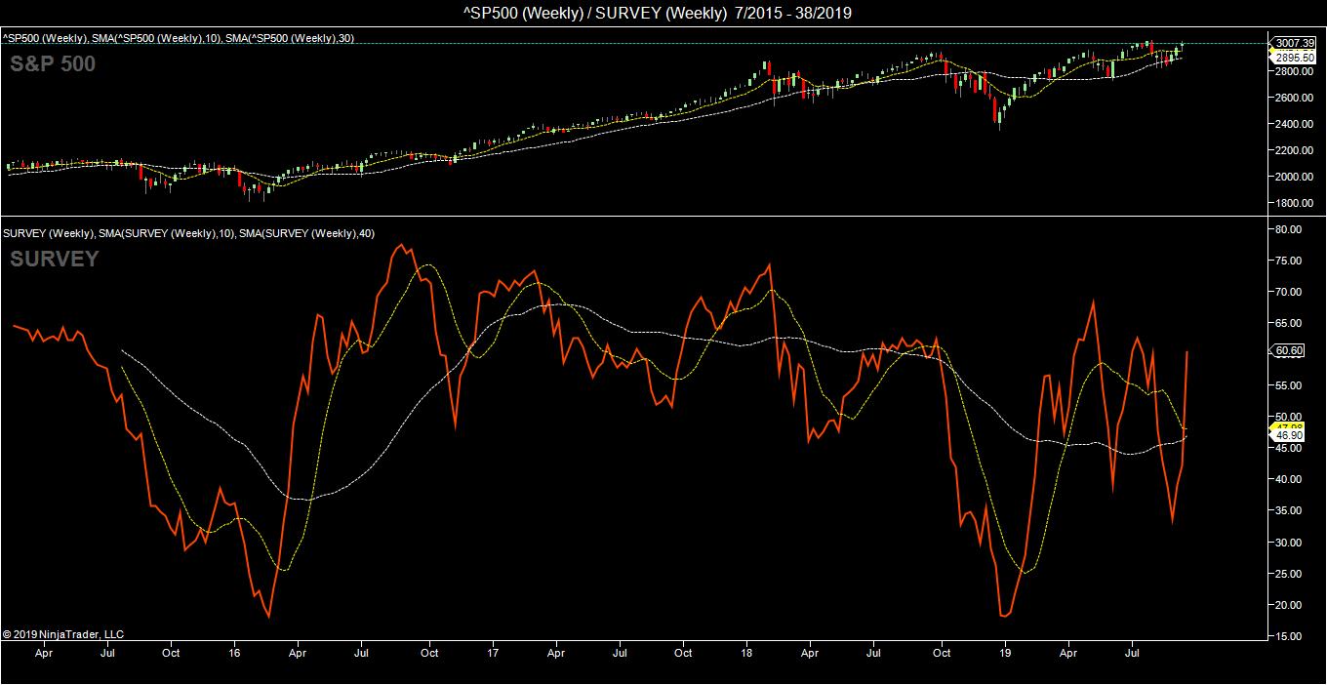Click the '18' year label on the time axis

(747, 653)
